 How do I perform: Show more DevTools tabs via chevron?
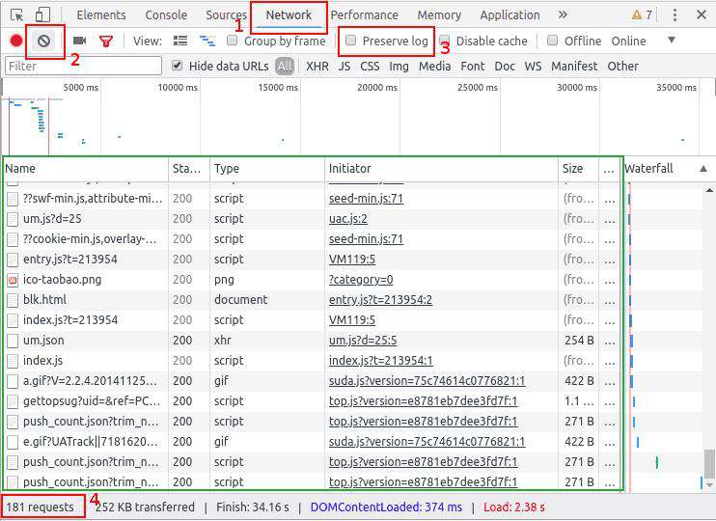[563, 14]
